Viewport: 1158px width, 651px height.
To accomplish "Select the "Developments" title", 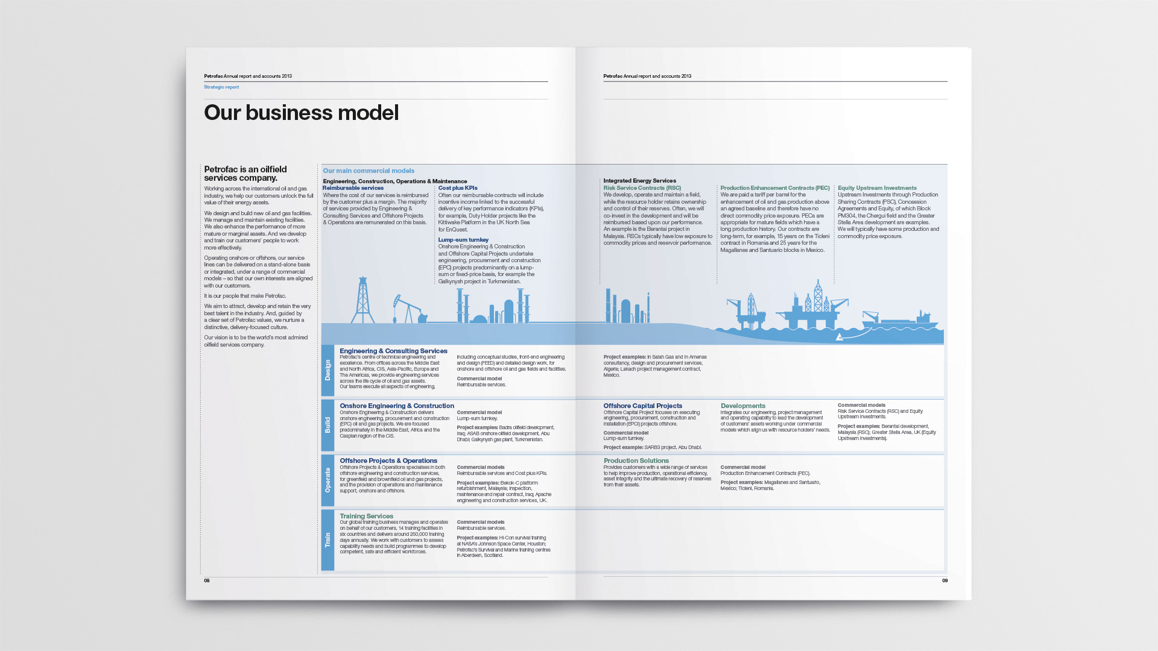I will pos(743,406).
